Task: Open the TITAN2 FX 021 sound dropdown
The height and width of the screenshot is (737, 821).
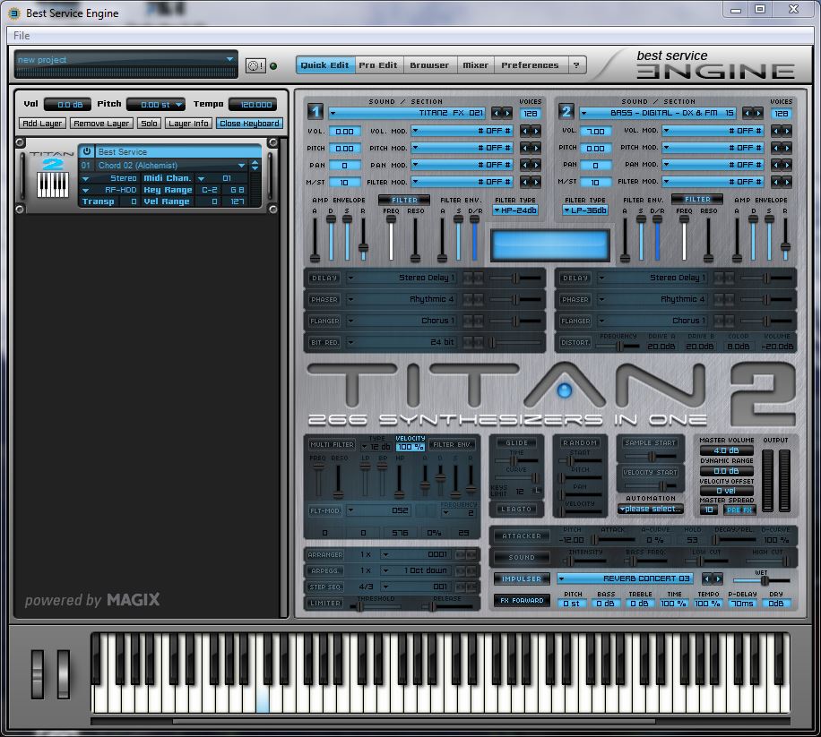Action: [x=407, y=113]
